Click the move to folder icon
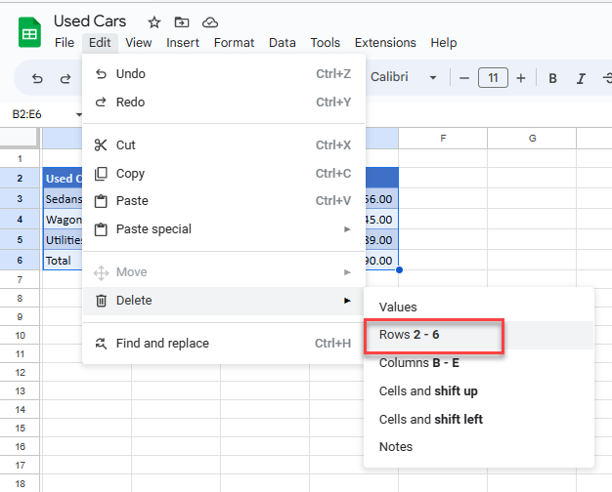Screen dimensions: 612x492 click(x=182, y=21)
